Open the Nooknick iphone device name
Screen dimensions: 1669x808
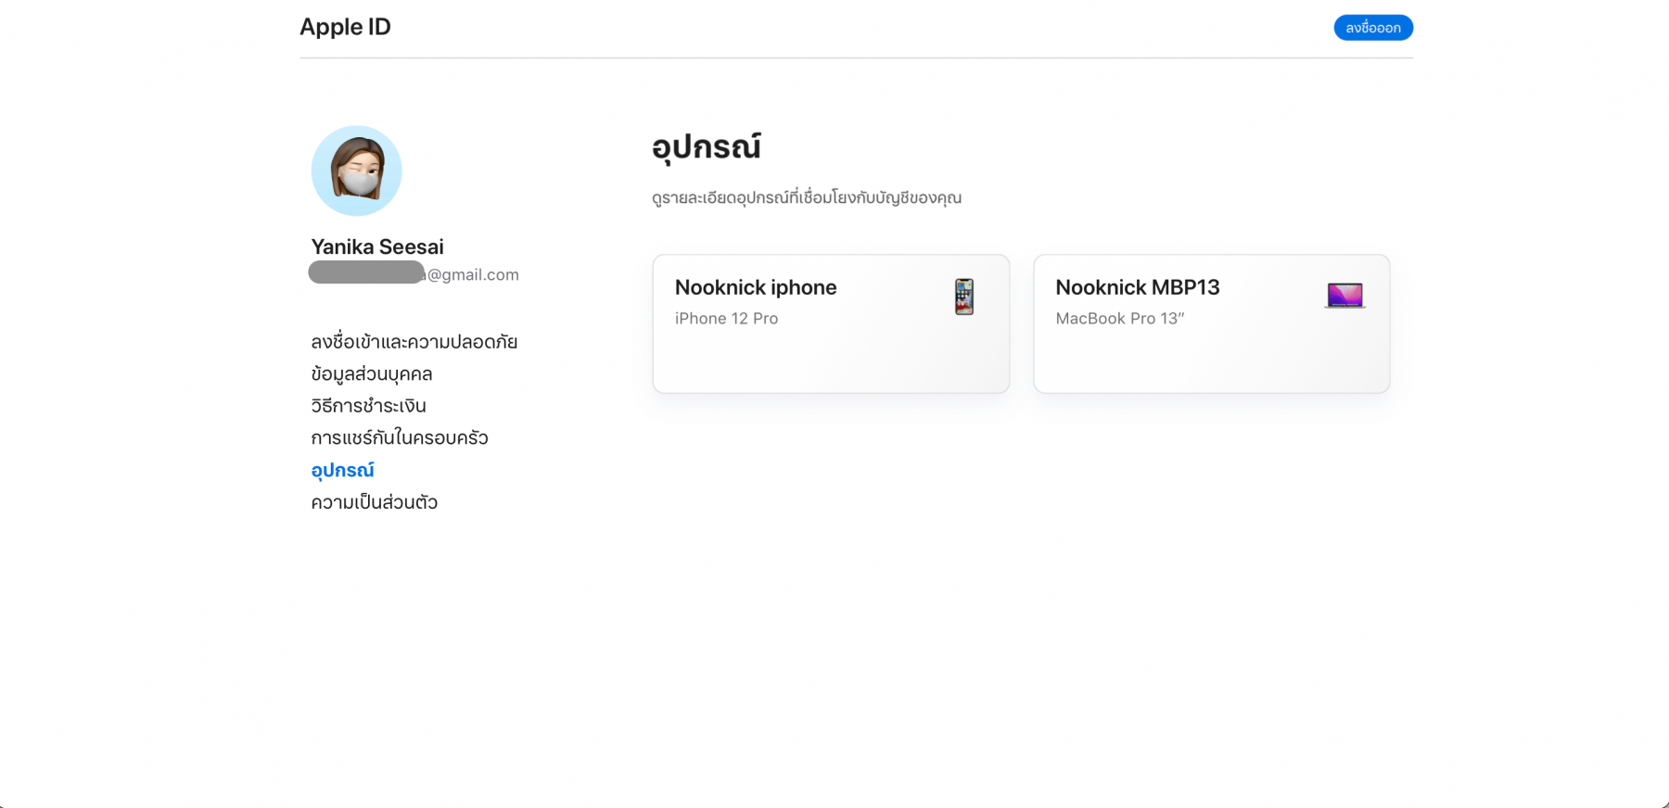click(756, 287)
